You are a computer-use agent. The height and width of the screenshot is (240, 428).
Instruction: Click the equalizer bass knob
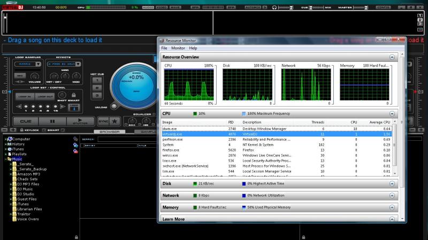click(132, 121)
